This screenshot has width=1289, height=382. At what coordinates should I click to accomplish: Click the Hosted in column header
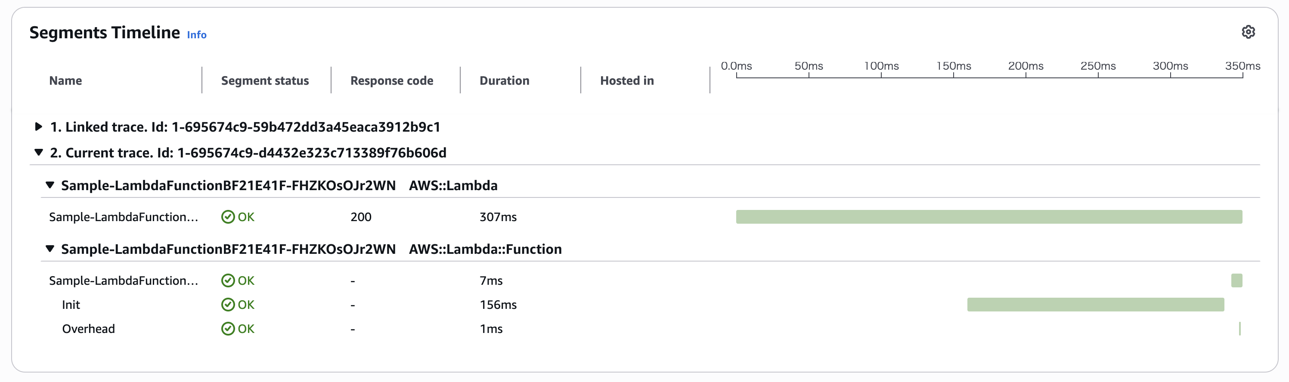coord(626,80)
